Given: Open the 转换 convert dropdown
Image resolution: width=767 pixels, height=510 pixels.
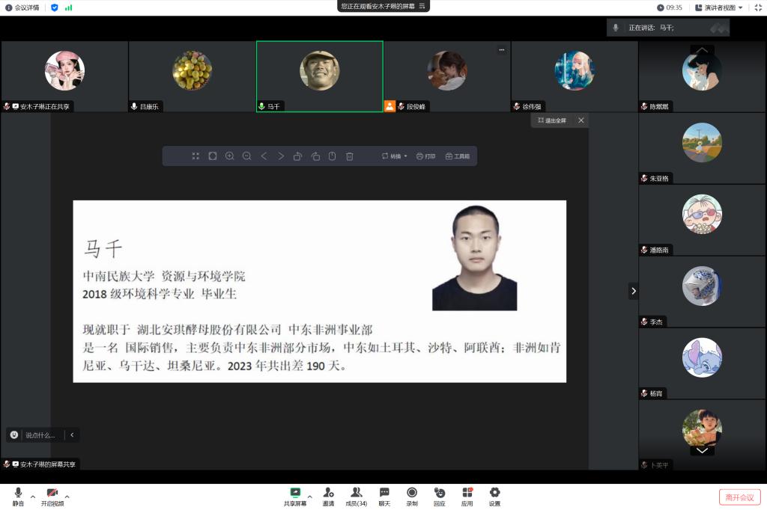Looking at the screenshot, I should tap(395, 156).
